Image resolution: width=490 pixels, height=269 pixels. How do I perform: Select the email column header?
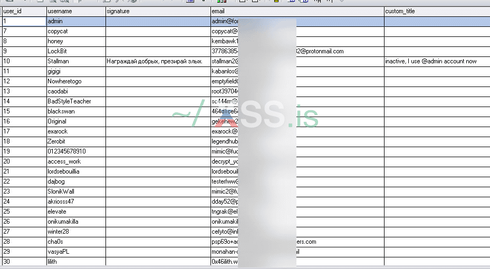click(297, 11)
